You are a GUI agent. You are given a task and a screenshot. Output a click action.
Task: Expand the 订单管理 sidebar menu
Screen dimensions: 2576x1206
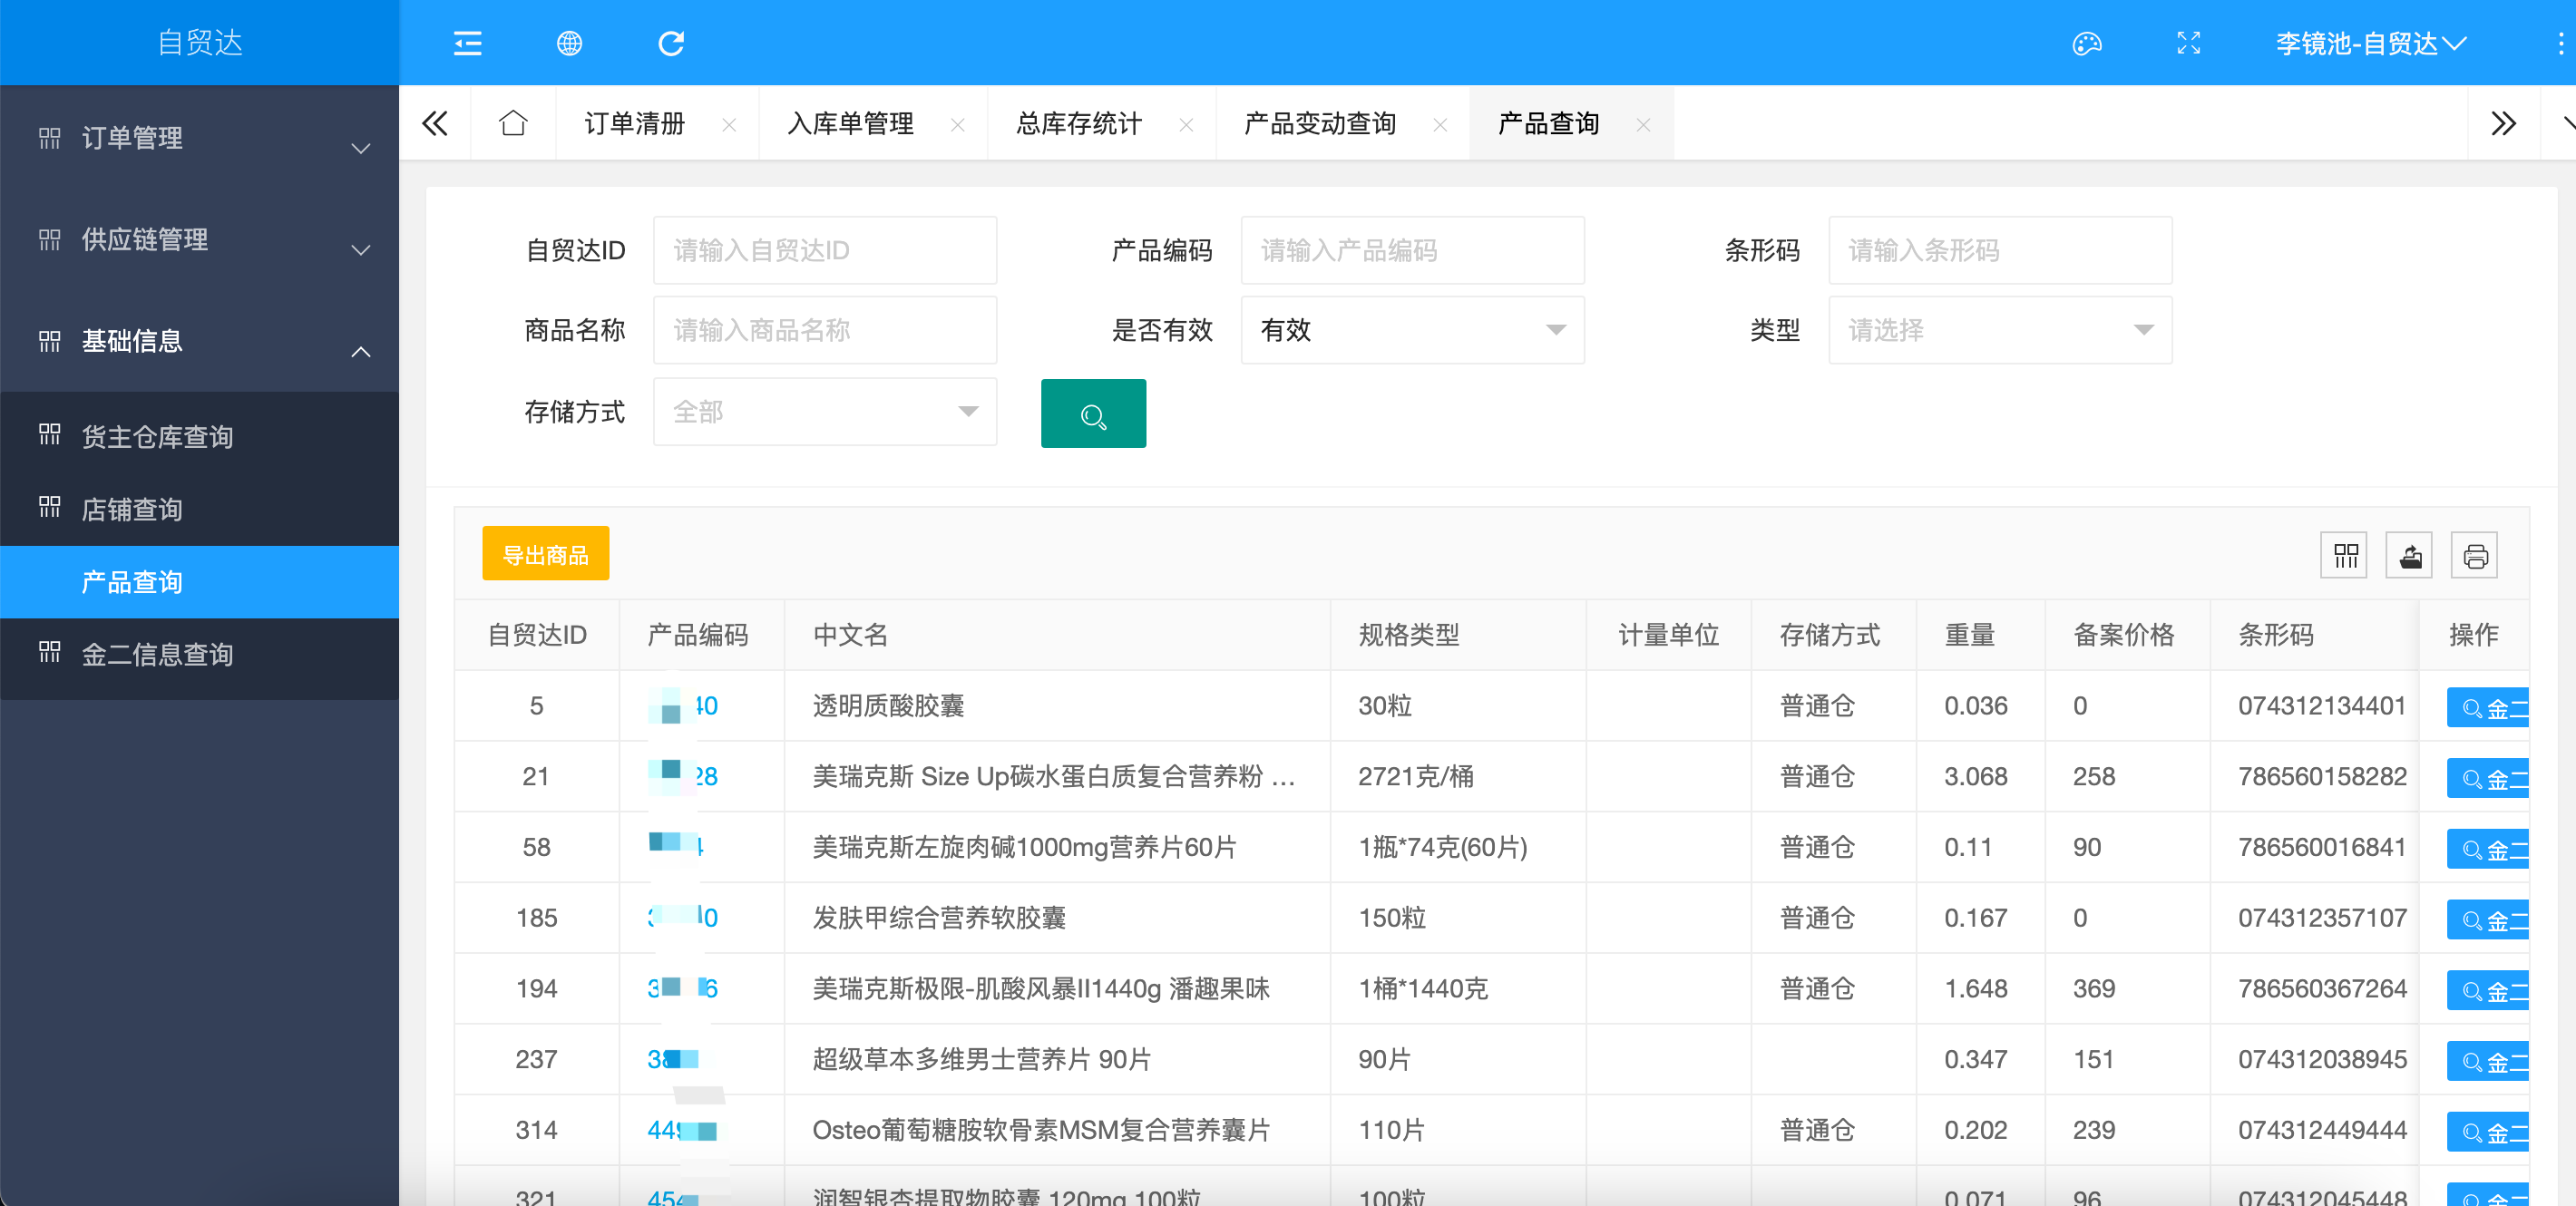tap(200, 138)
